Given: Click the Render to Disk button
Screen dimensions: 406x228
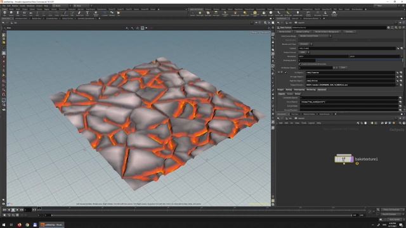Looking at the screenshot, I should [x=285, y=32].
